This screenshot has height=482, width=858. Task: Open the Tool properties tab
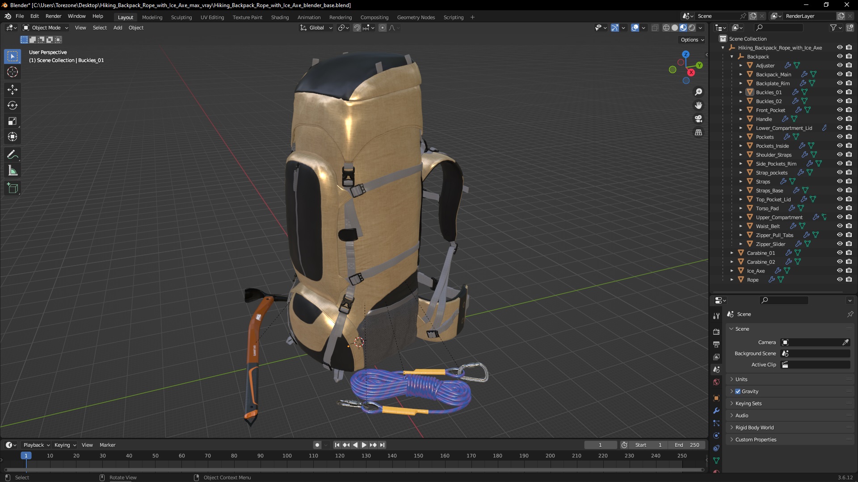[716, 316]
